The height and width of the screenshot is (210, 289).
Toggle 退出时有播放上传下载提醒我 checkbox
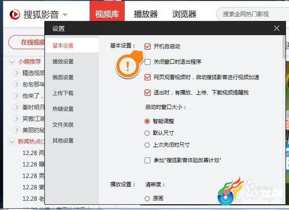147,93
